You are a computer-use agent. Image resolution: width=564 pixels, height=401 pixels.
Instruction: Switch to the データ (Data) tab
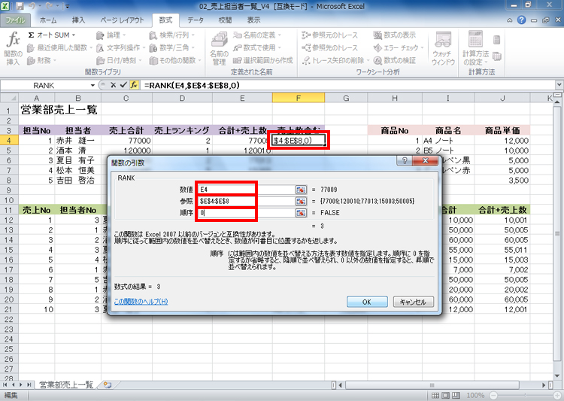196,20
